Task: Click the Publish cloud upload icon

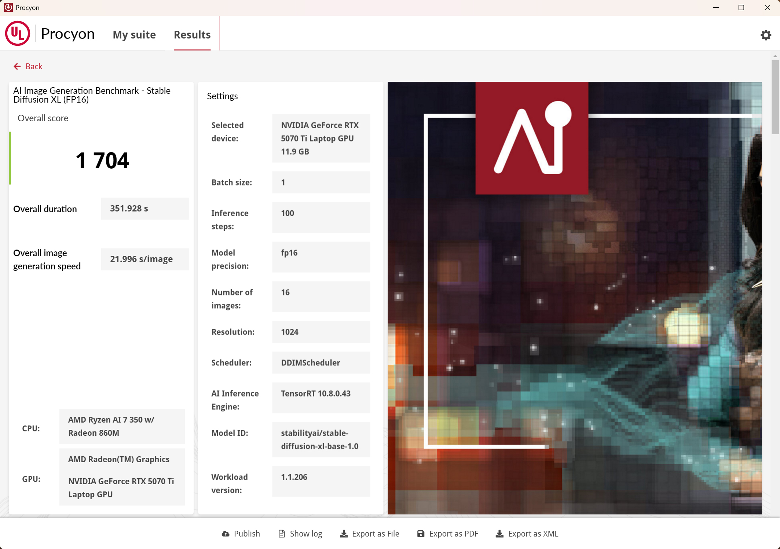Action: tap(225, 534)
